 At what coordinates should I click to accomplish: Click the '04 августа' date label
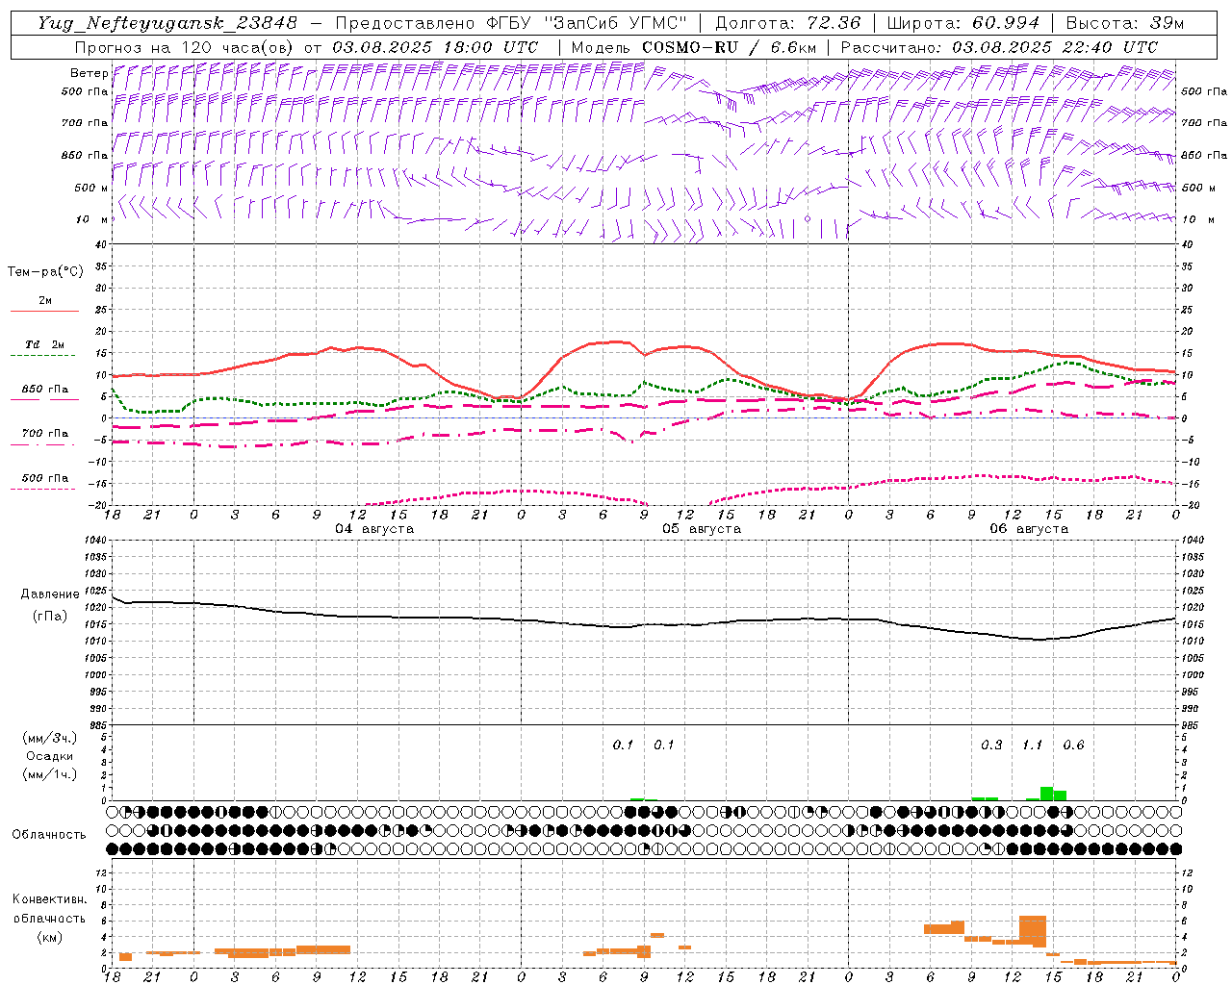click(x=374, y=529)
